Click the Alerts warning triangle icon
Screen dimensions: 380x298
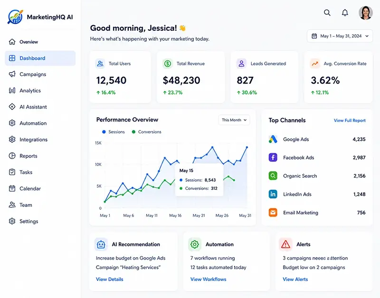tap(285, 244)
